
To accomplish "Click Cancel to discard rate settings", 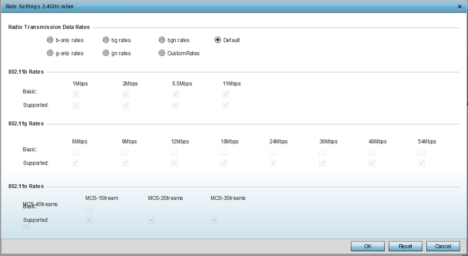I will point(443,246).
